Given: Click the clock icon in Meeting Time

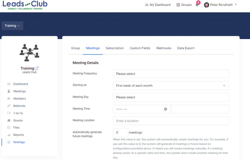Looking at the screenshot, I should point(165,109).
